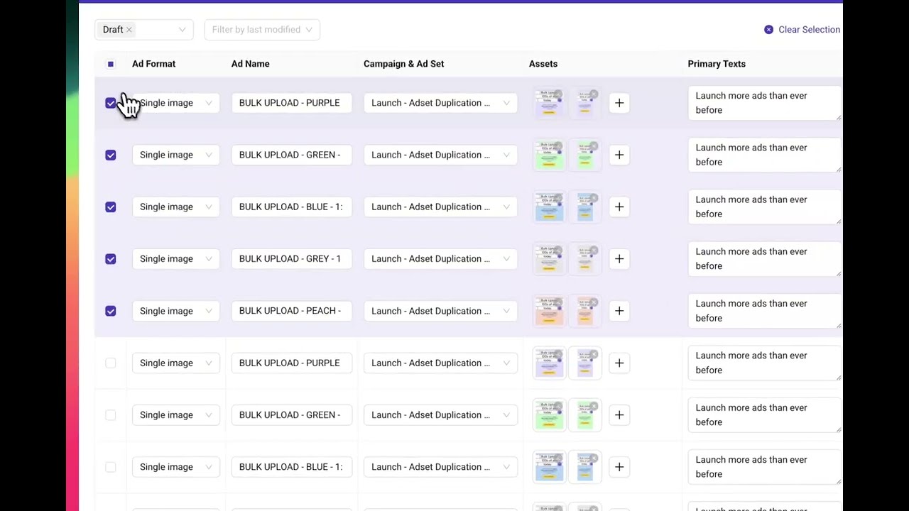
Task: Add an asset to the checked PURPLE ad
Action: pyautogui.click(x=619, y=103)
